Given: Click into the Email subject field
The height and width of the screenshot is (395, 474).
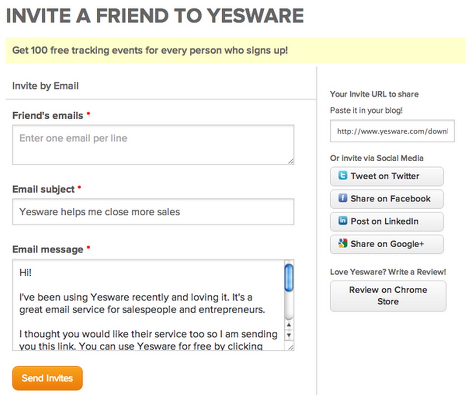Looking at the screenshot, I should click(x=153, y=212).
